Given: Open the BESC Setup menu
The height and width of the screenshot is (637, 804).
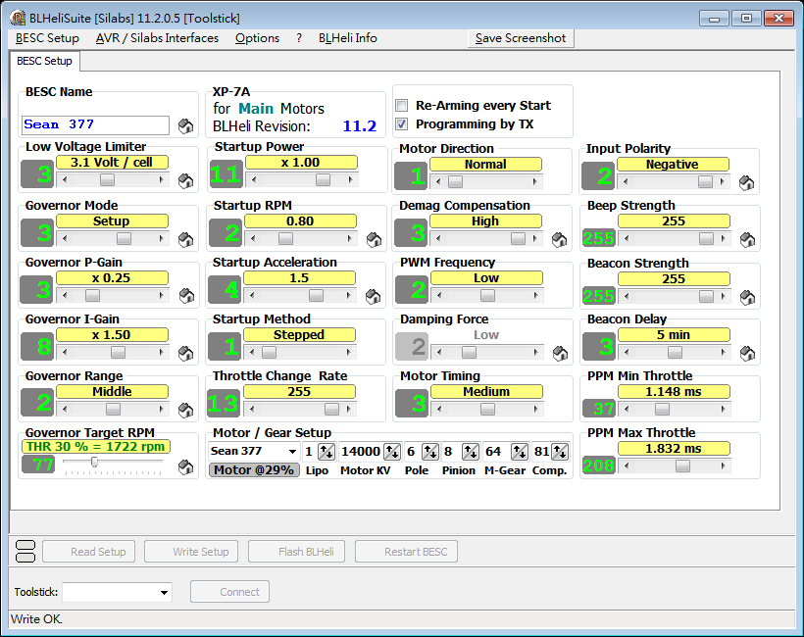Looking at the screenshot, I should (47, 38).
